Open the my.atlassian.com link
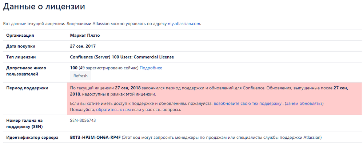This screenshot has height=154, width=363. 184,24
